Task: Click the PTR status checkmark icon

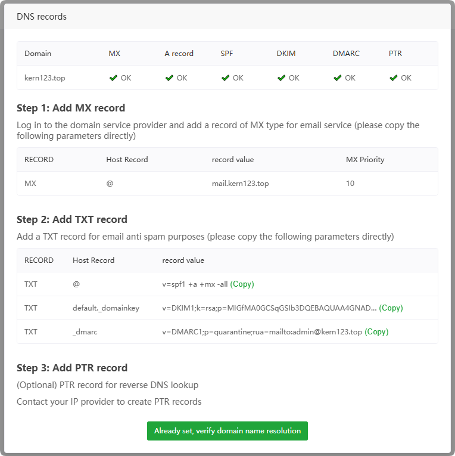Action: click(393, 77)
